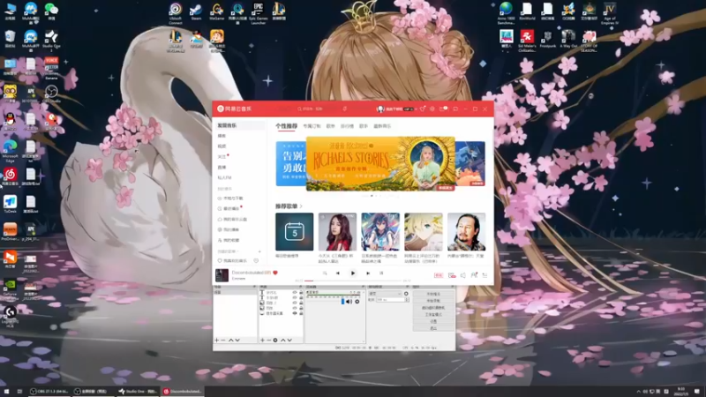
Task: Add a source with the OBS Sources plus button
Action: pos(262,341)
